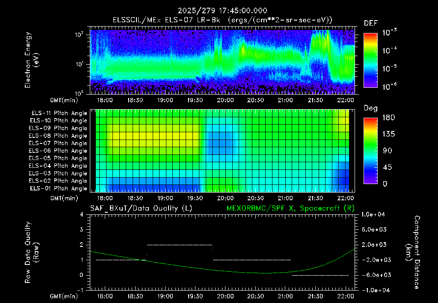Select the Electron Energy (eV) axis label
Image resolution: width=438 pixels, height=303 pixels.
[31, 60]
